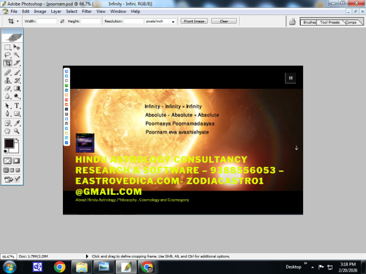The image size is (366, 274).
Task: Activate the Horizontal Type tool
Action: [17, 105]
